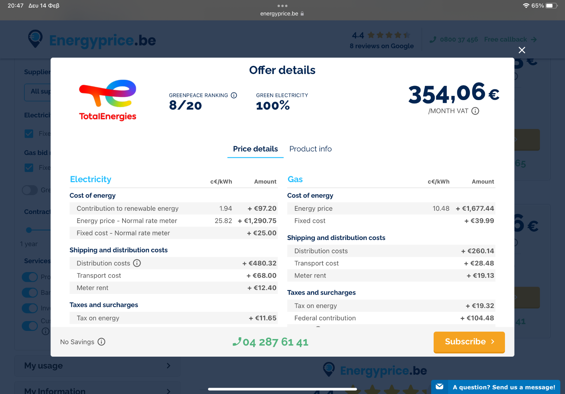Tap the three dots in browser bar

(282, 6)
